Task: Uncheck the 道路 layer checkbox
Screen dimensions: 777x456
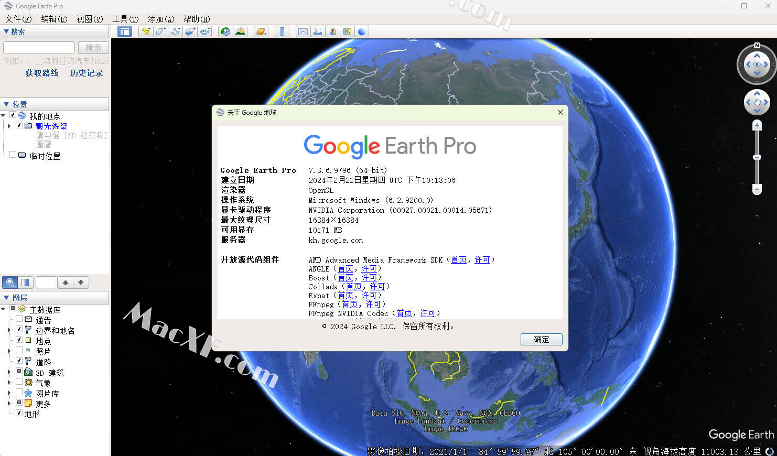Action: tap(19, 361)
